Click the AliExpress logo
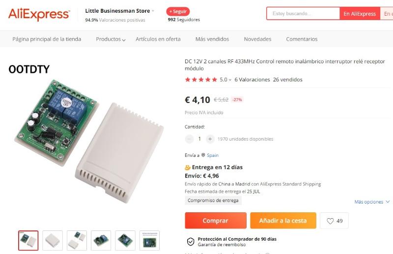This screenshot has height=254, width=393. (39, 14)
